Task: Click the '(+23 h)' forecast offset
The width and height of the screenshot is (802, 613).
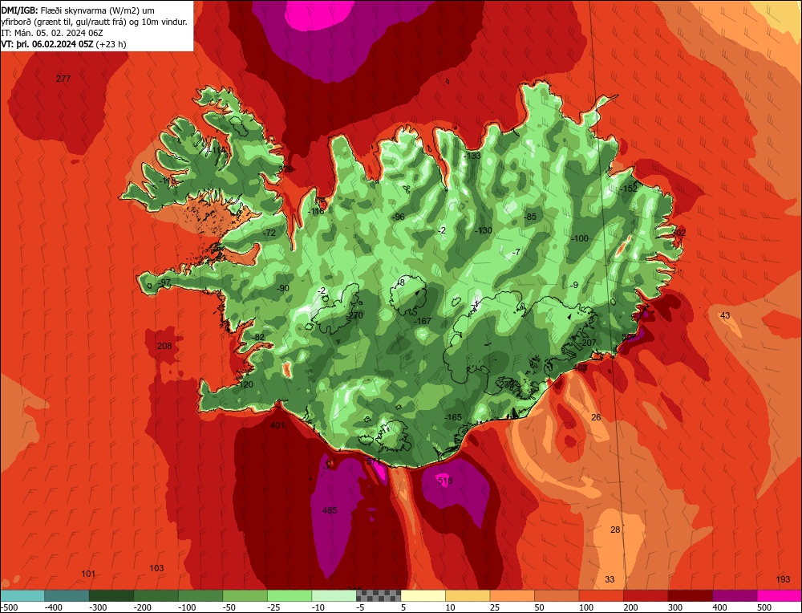Action: pyautogui.click(x=111, y=44)
